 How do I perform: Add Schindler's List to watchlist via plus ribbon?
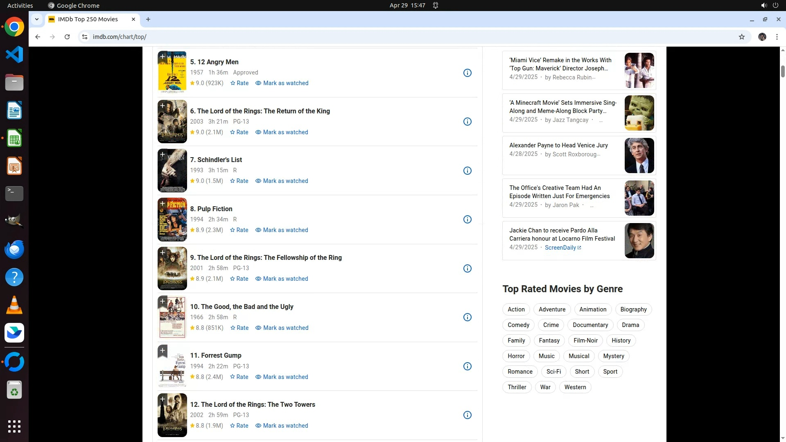click(x=163, y=155)
